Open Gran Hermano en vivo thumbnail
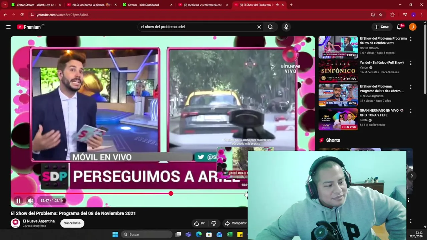Viewport: 427px width, 240px height. point(338,119)
